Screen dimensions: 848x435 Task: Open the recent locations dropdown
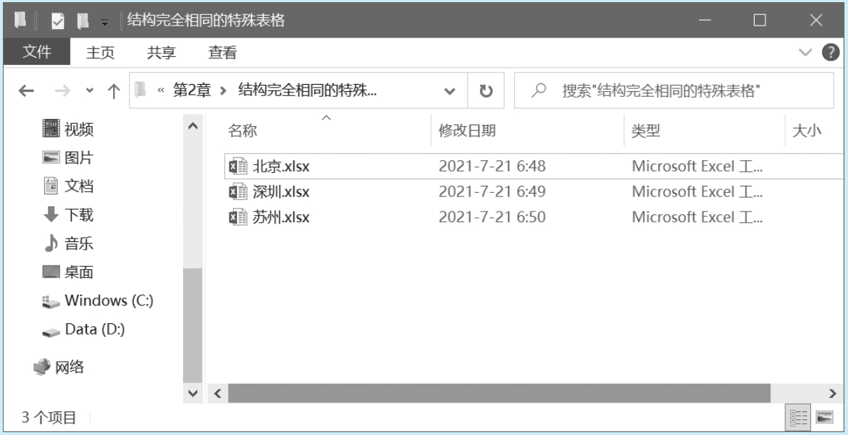(90, 90)
